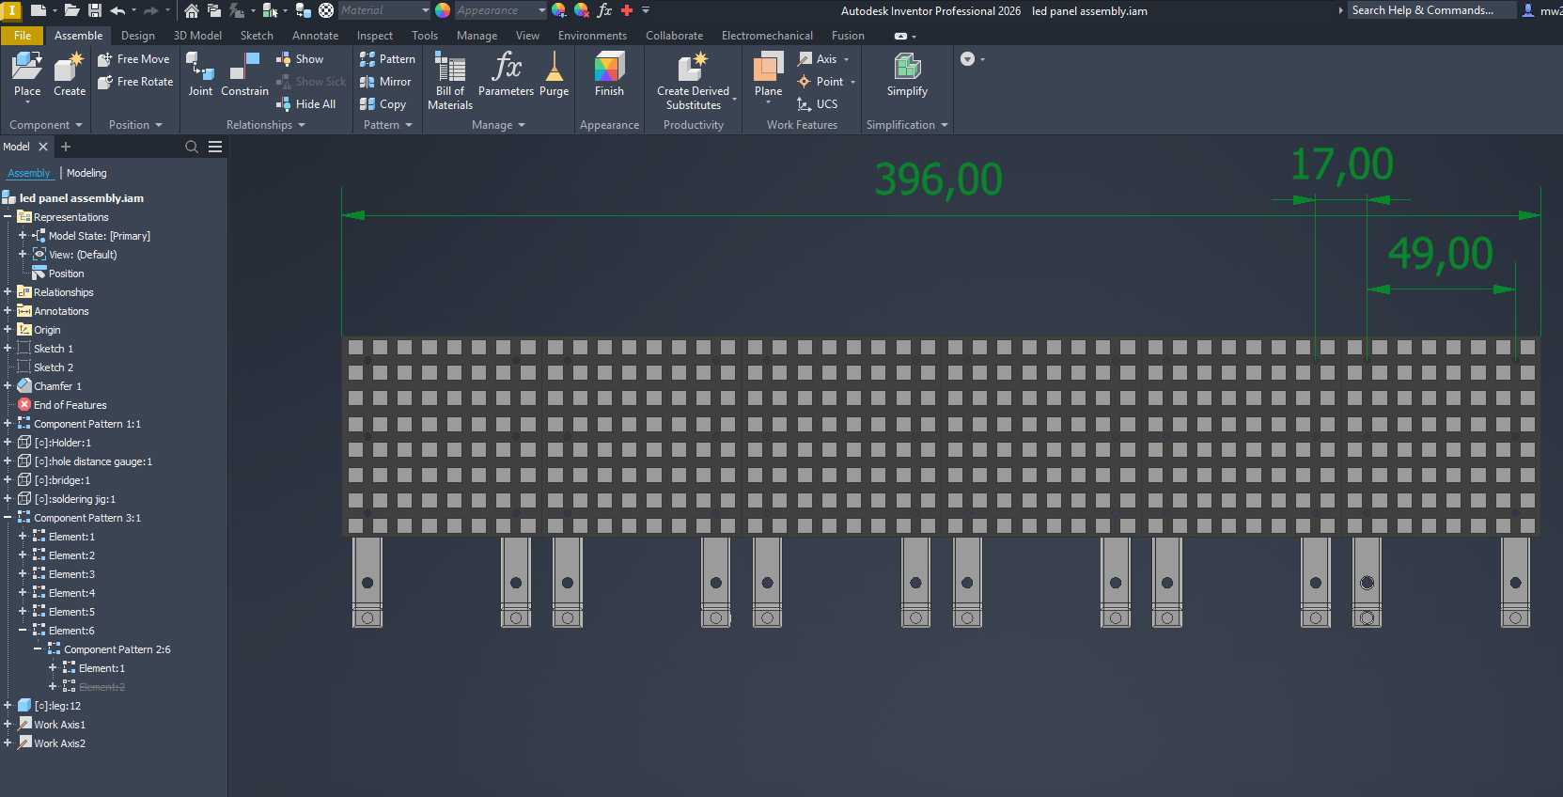
Task: Open the File menu
Action: point(23,36)
